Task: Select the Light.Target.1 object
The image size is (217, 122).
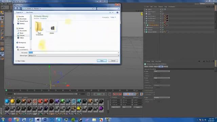Action: point(152,12)
